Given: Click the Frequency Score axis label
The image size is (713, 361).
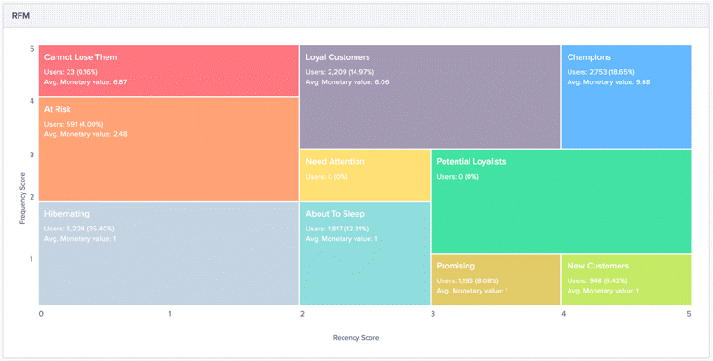Looking at the screenshot, I should (x=22, y=198).
